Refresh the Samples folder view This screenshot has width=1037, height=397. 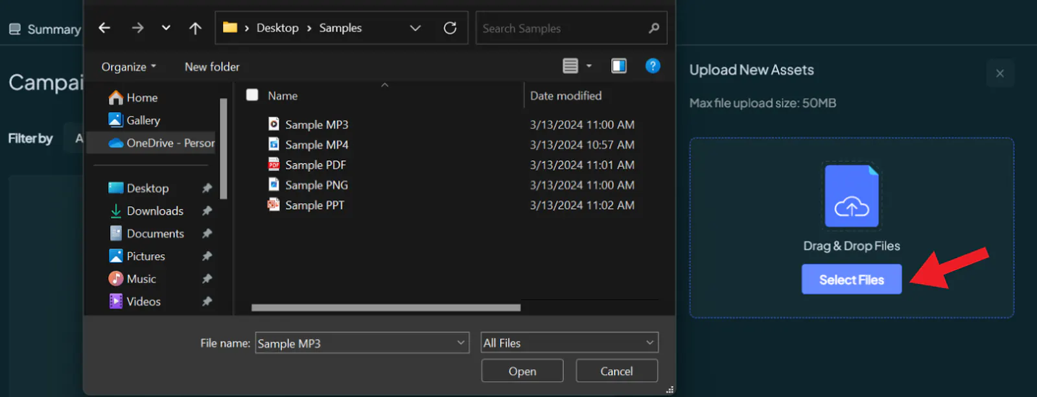point(450,28)
